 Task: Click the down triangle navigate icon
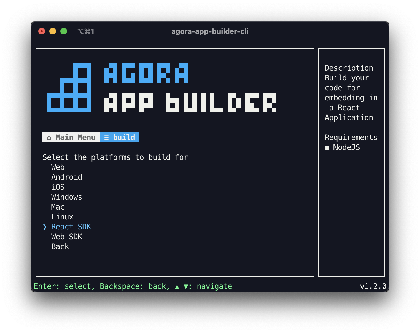(186, 287)
